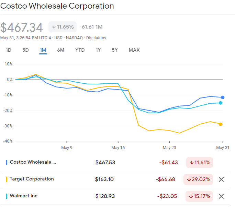Click Walmart's 15.17% decline badge
This screenshot has height=207, width=235.
tap(200, 196)
